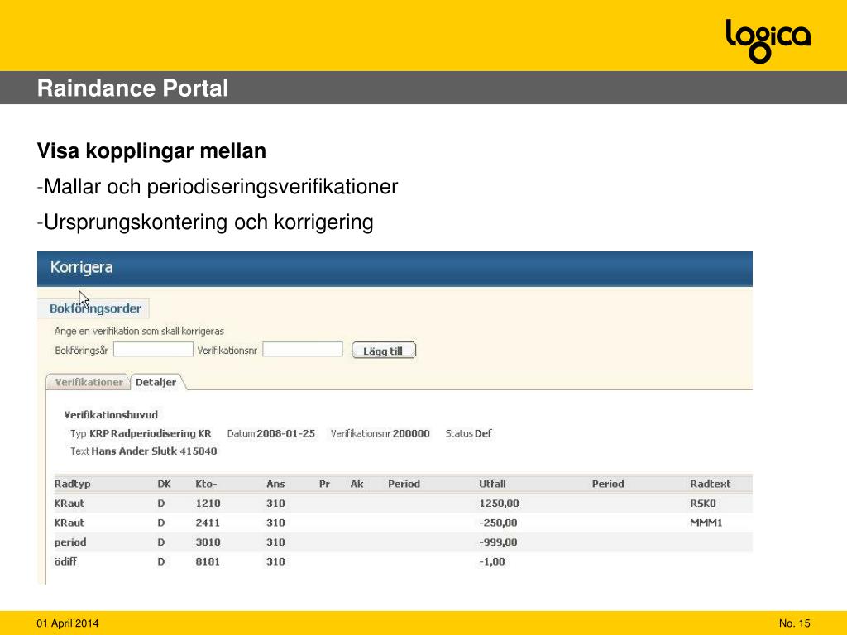Viewport: 847px width, 635px height.
Task: Click the slide number No. 15
Action: [x=795, y=623]
